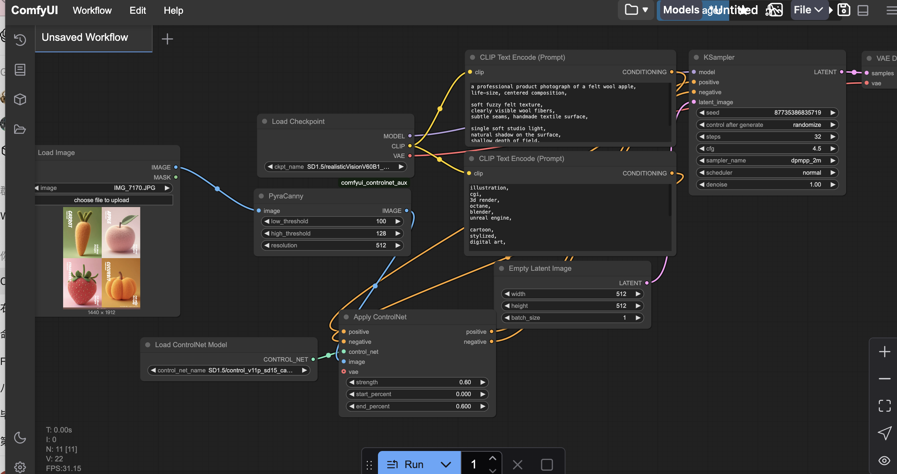Click fit view canvas icon

point(884,406)
